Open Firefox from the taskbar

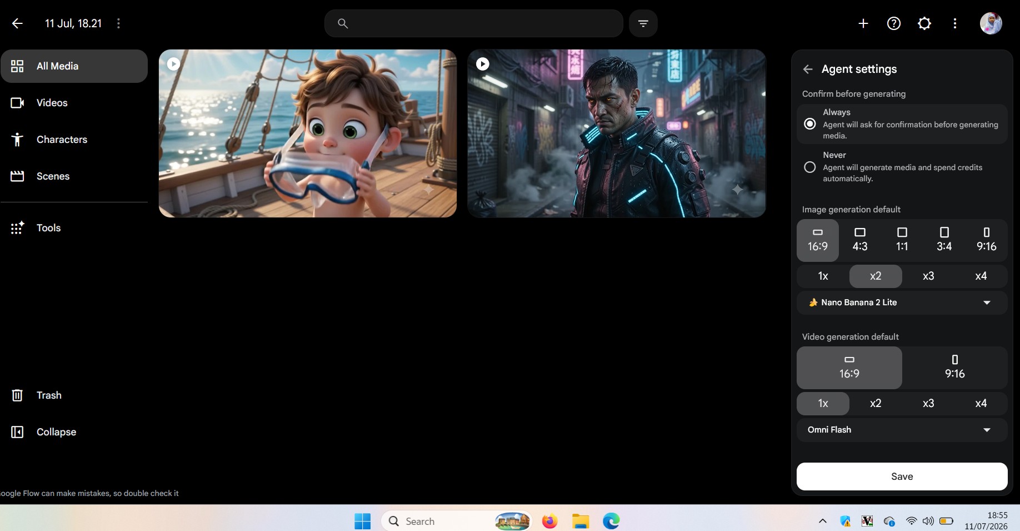point(550,521)
